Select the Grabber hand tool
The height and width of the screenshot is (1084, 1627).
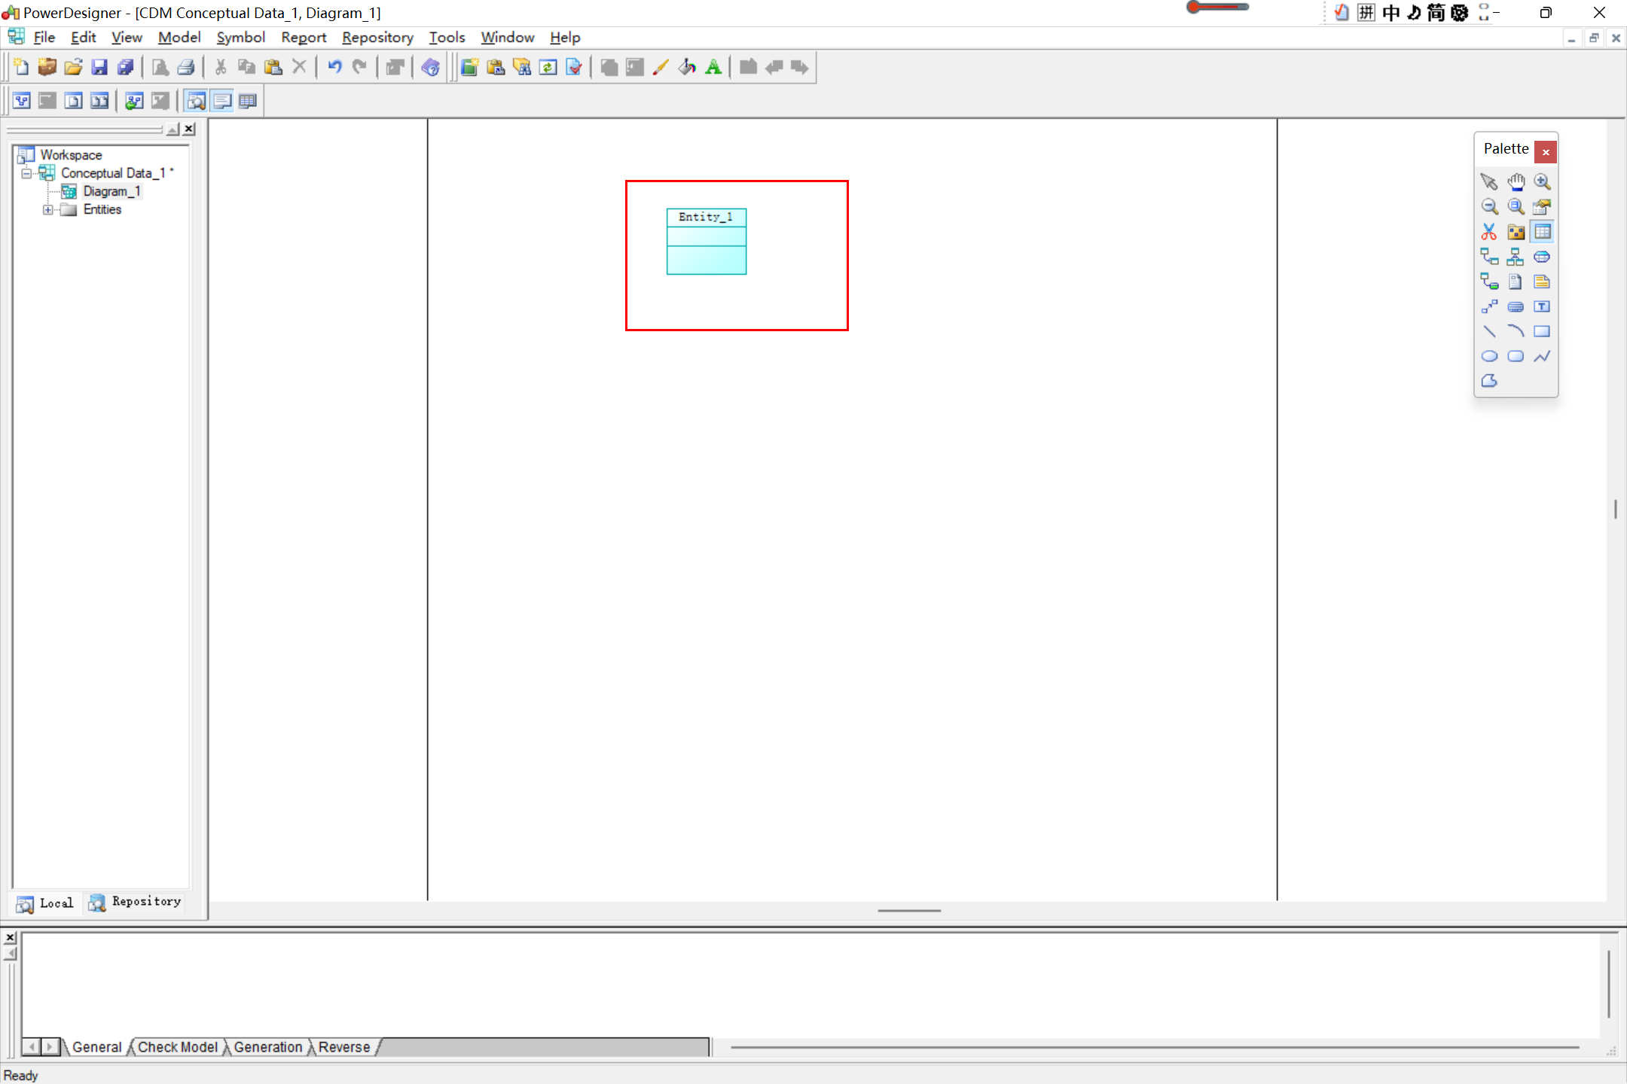click(x=1516, y=181)
